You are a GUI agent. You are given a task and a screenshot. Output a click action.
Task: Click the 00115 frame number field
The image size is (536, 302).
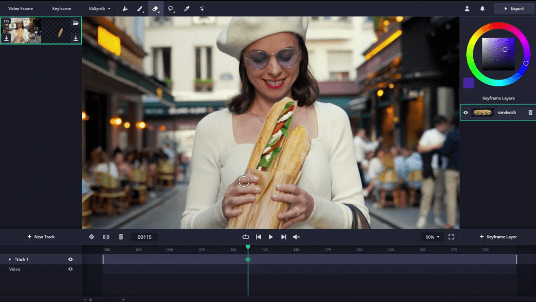(x=144, y=237)
